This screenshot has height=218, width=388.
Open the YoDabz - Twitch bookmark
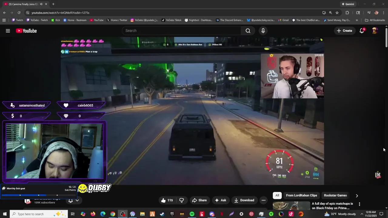37,20
